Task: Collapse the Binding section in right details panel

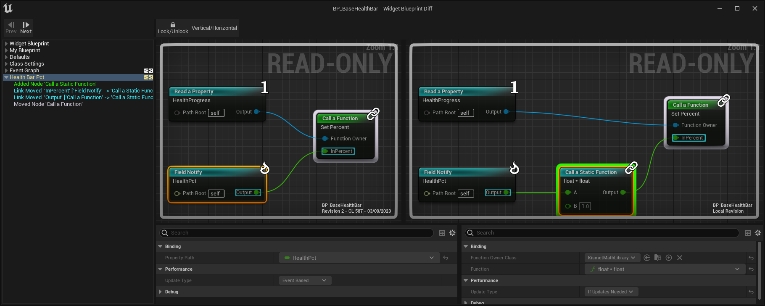Action: 466,247
